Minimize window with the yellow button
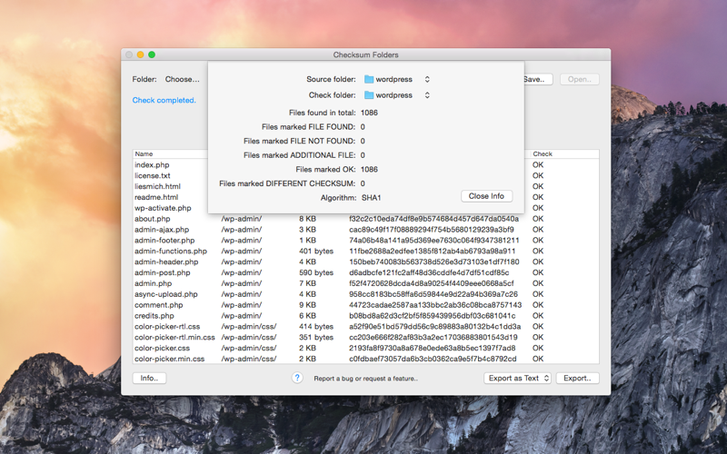 click(x=141, y=54)
